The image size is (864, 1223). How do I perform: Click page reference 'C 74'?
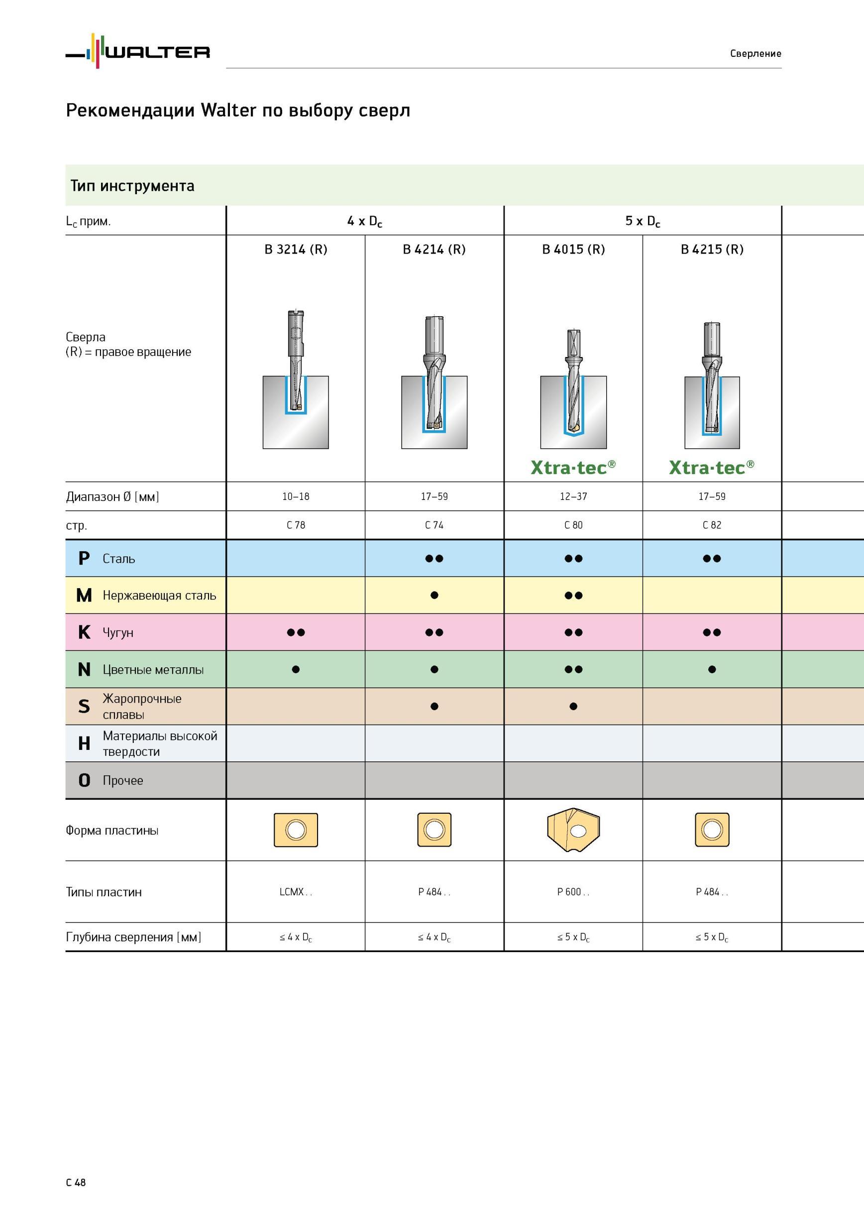pyautogui.click(x=434, y=525)
